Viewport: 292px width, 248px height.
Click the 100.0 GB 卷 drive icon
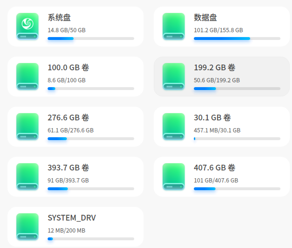point(27,77)
